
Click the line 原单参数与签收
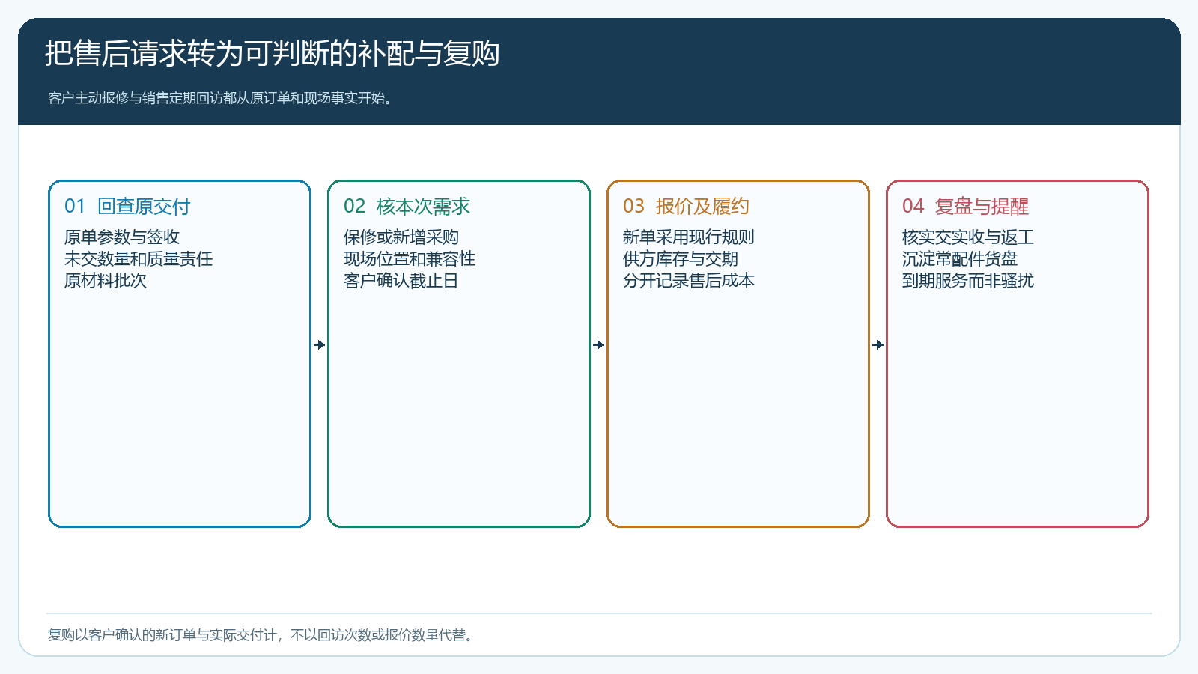pyautogui.click(x=122, y=237)
